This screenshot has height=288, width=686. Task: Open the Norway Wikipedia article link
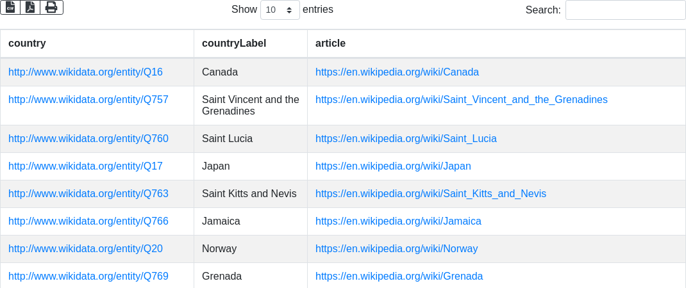(396, 249)
